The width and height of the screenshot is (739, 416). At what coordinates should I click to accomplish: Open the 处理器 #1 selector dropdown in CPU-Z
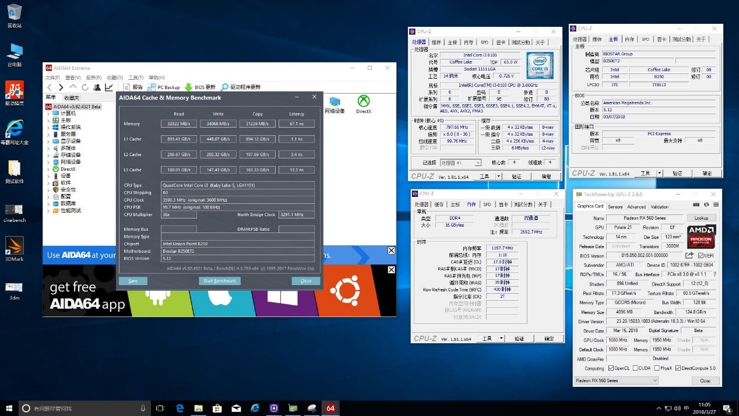(x=478, y=162)
